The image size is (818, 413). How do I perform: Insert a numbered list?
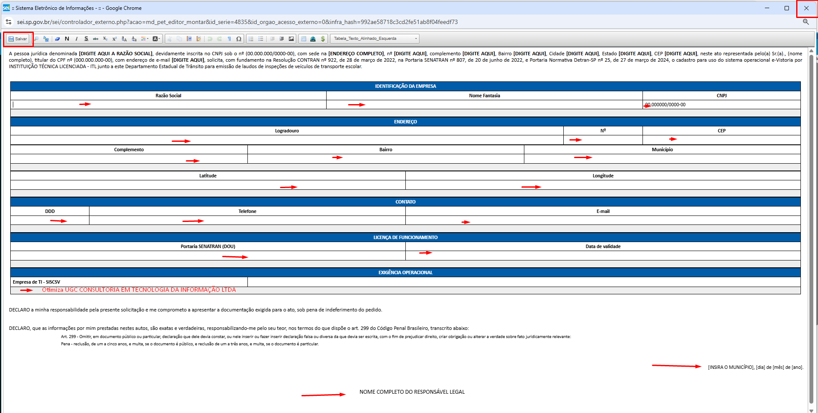[x=251, y=39]
